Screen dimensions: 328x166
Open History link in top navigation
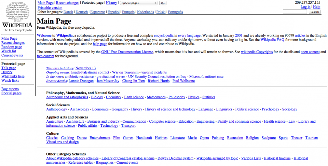111,3
